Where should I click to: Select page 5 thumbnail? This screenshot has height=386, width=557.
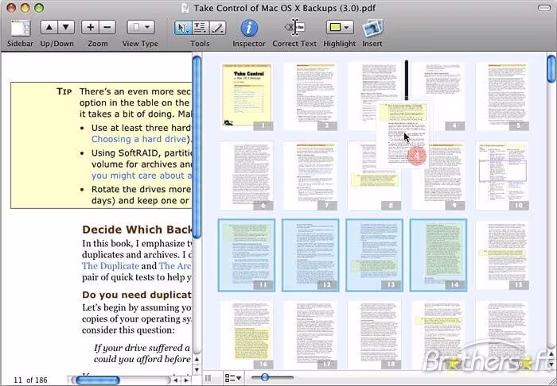(x=502, y=96)
